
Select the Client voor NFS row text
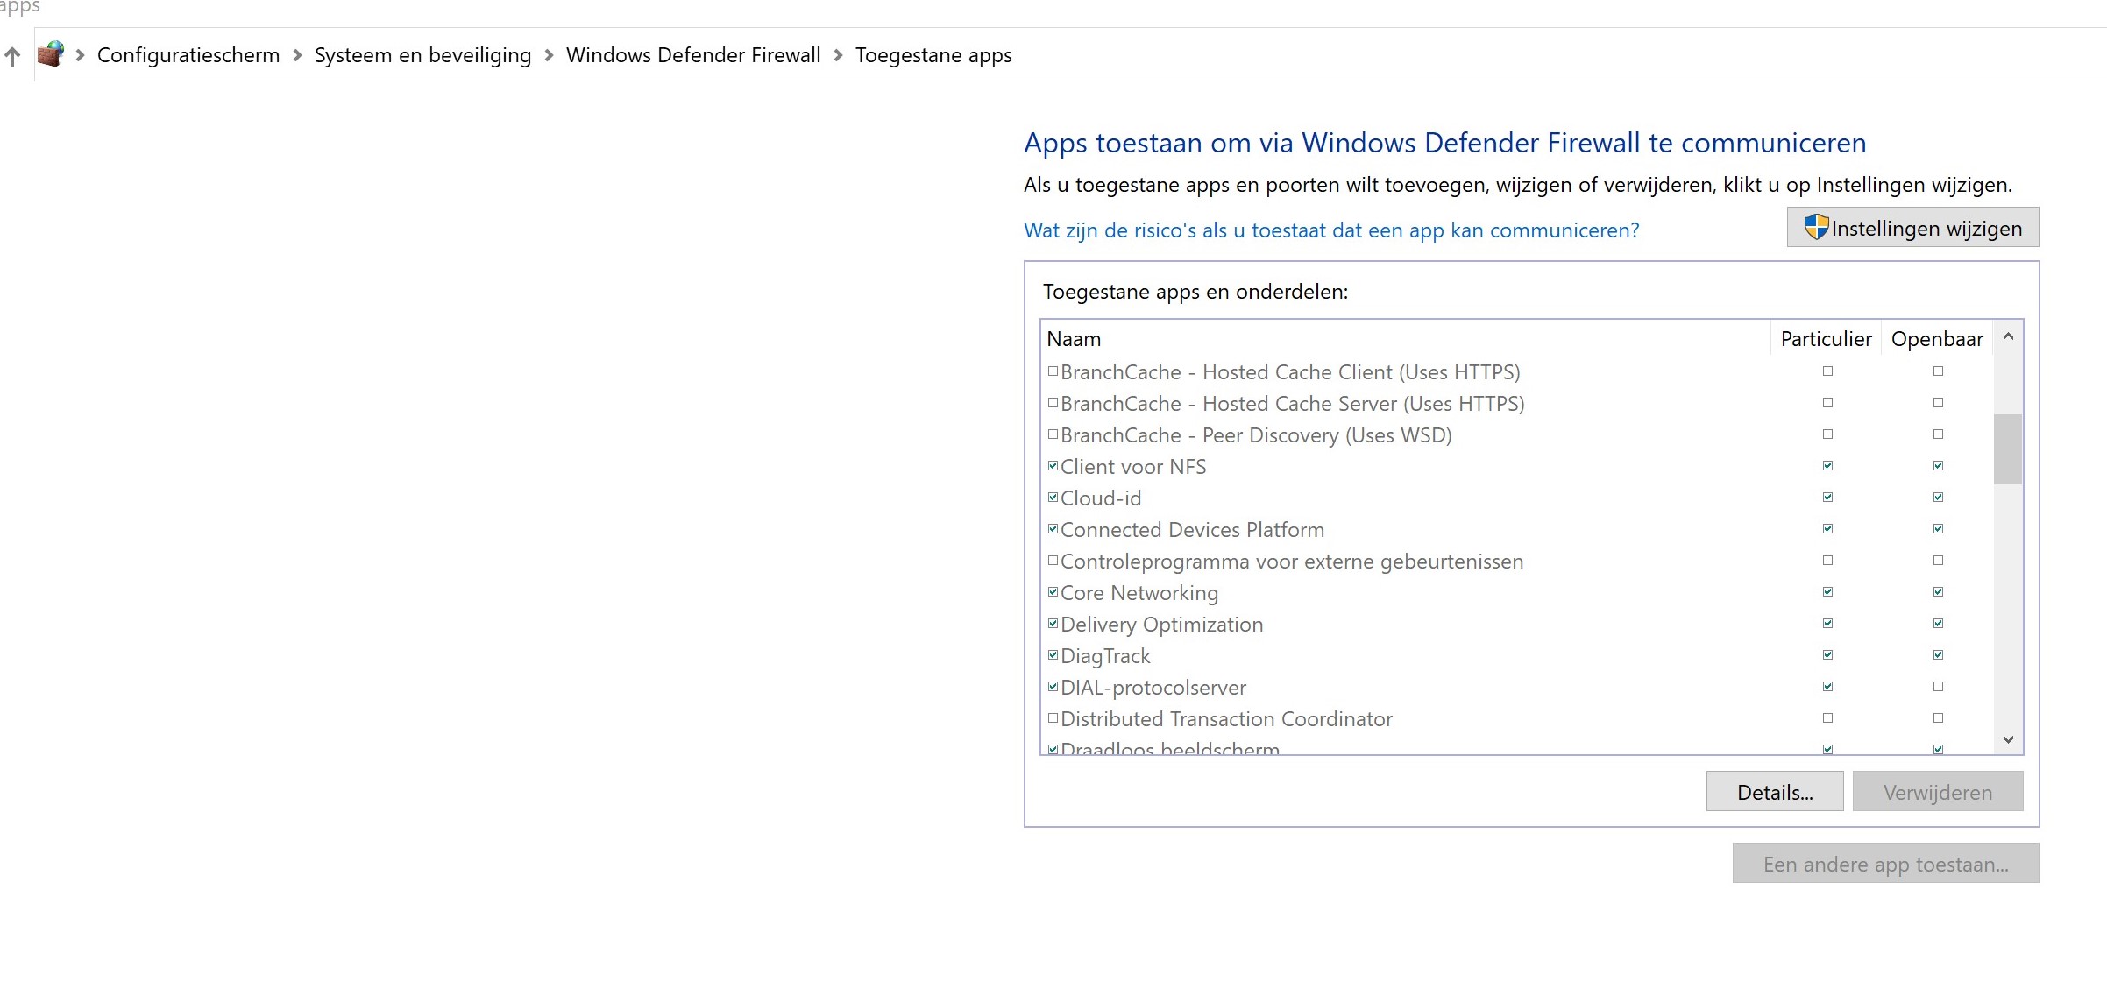pyautogui.click(x=1133, y=467)
